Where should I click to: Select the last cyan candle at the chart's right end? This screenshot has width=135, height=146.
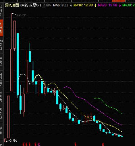[x=122, y=136]
